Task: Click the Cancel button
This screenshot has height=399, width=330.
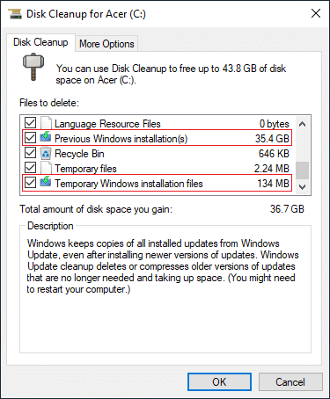Action: (x=290, y=382)
